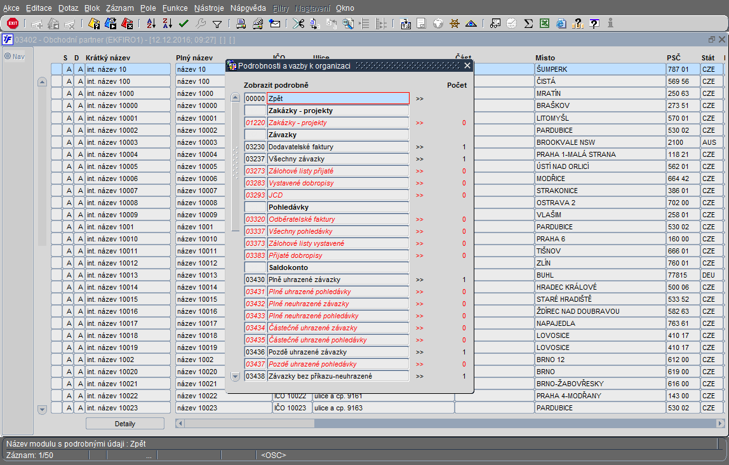Click the printer icon in toolbar
Viewport: 729px width, 465px height.
tap(241, 24)
